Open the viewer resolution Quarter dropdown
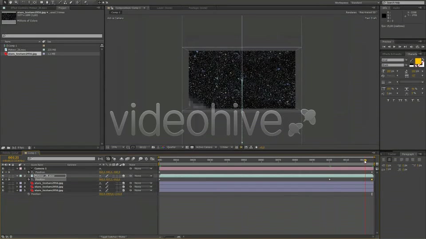The height and width of the screenshot is (239, 426). click(175, 147)
